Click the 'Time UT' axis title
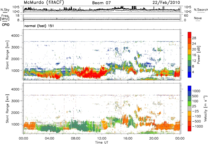 click(102, 142)
